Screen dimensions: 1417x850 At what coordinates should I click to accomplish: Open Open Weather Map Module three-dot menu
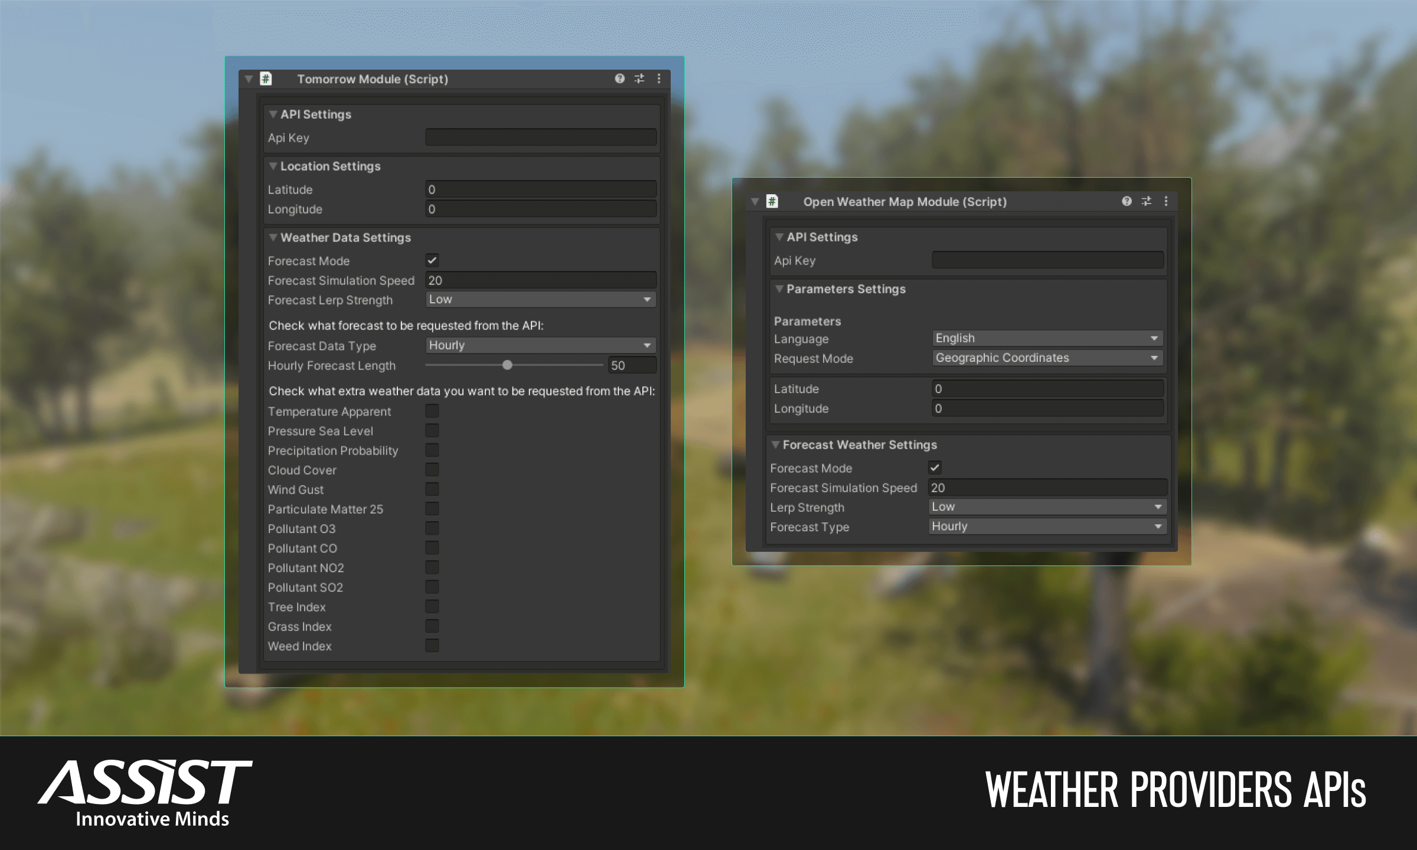pos(1166,201)
